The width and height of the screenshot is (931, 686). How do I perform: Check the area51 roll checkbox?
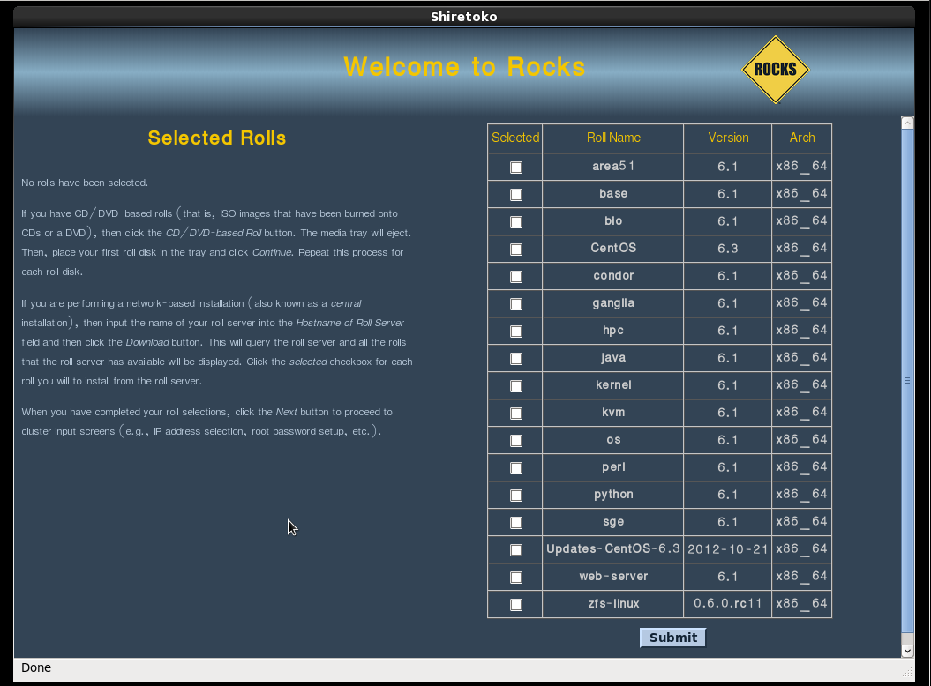click(516, 168)
